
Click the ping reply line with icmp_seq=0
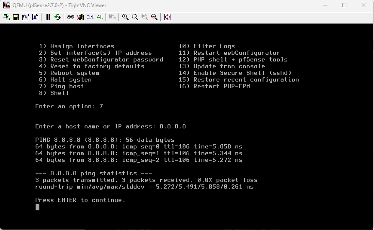(139, 146)
